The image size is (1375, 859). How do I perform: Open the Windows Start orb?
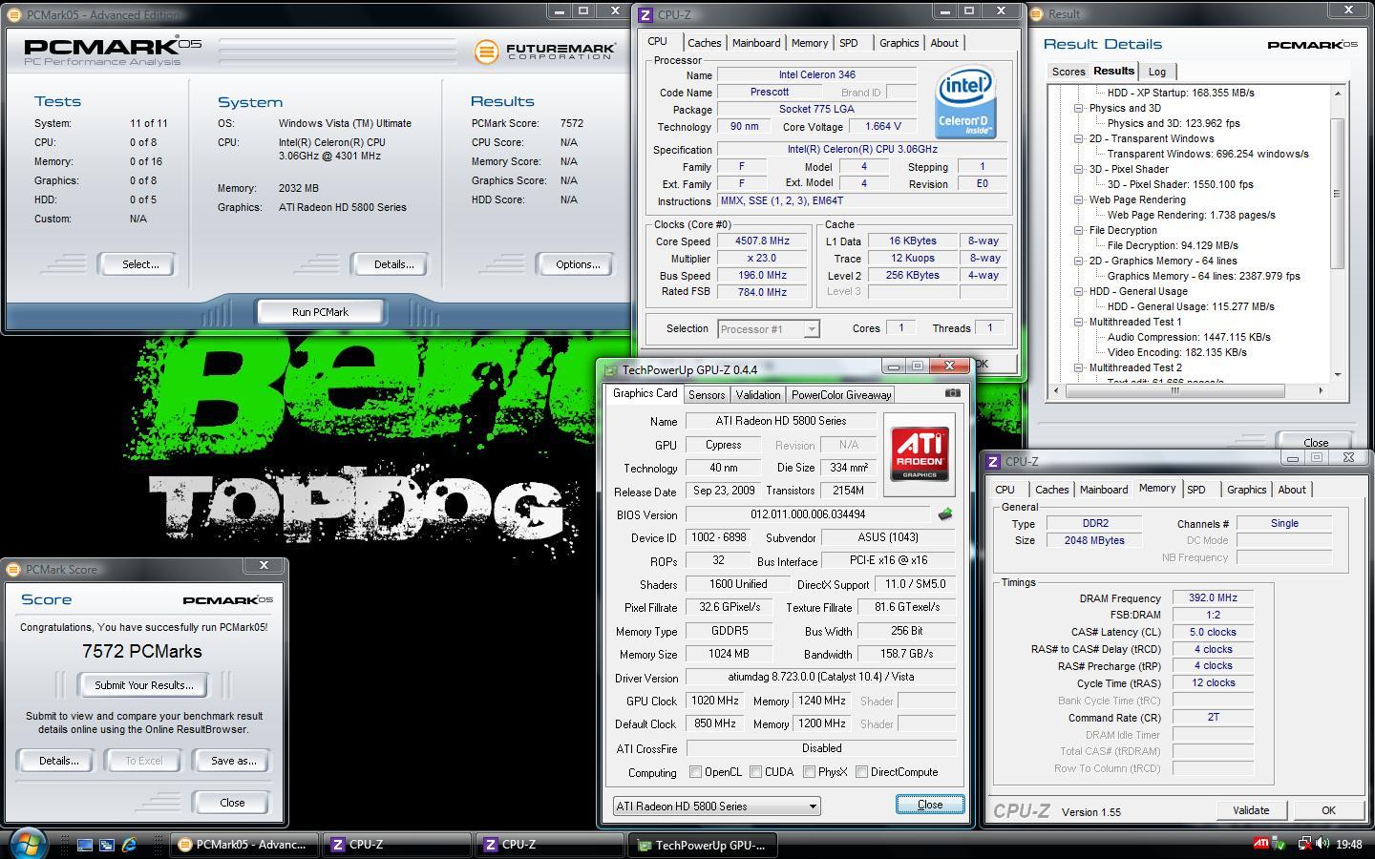pos(27,844)
